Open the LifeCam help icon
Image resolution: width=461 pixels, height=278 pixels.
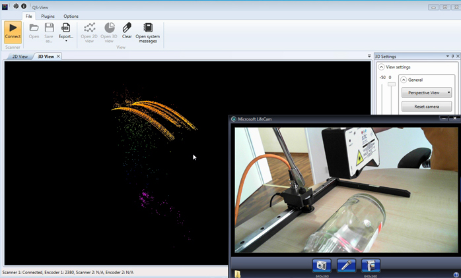coord(456,274)
